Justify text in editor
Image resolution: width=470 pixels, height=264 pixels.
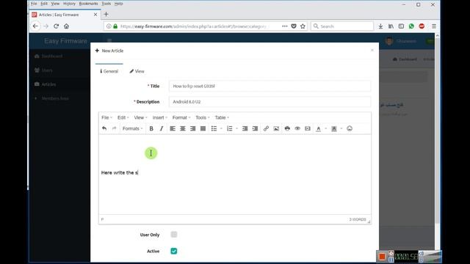pyautogui.click(x=203, y=128)
